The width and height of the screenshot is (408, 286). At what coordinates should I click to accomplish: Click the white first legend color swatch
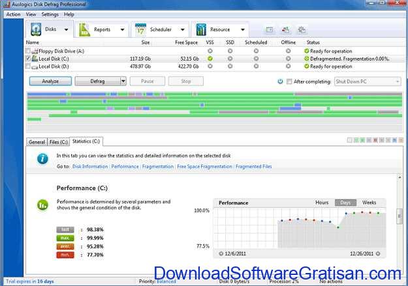tap(349, 141)
